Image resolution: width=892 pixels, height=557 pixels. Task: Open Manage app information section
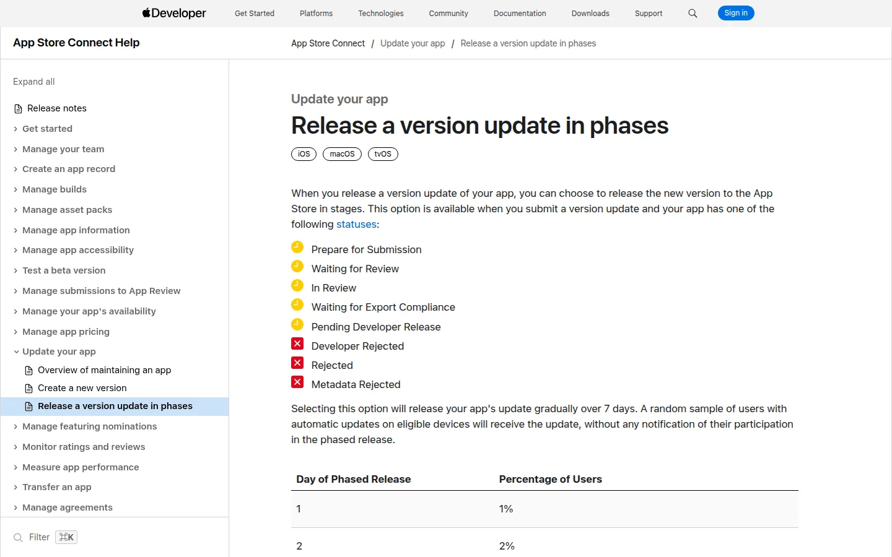[76, 230]
